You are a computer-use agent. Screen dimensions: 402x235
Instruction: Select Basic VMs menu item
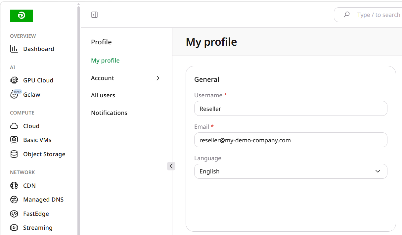[37, 140]
